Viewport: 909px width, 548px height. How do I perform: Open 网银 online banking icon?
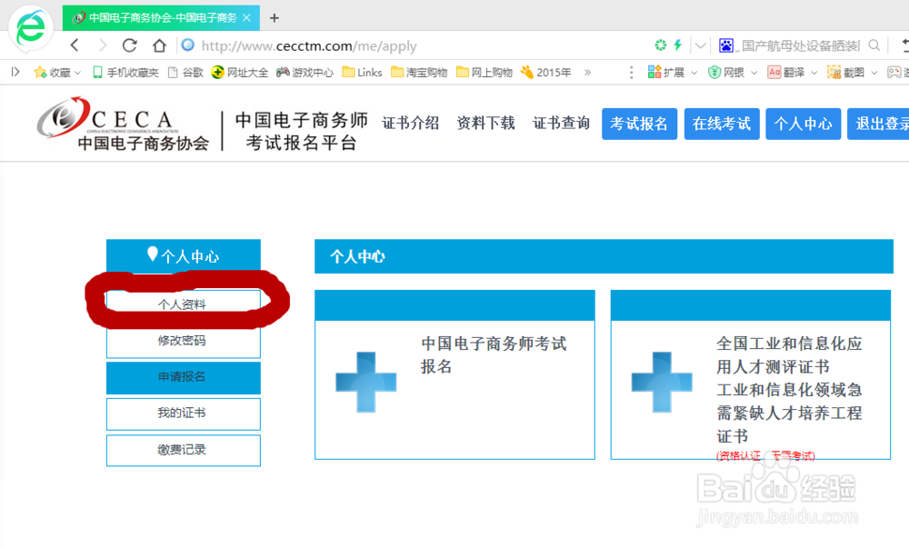(726, 73)
